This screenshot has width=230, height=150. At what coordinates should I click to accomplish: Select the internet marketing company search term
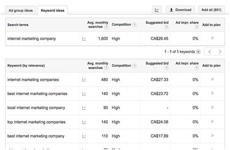click(31, 39)
